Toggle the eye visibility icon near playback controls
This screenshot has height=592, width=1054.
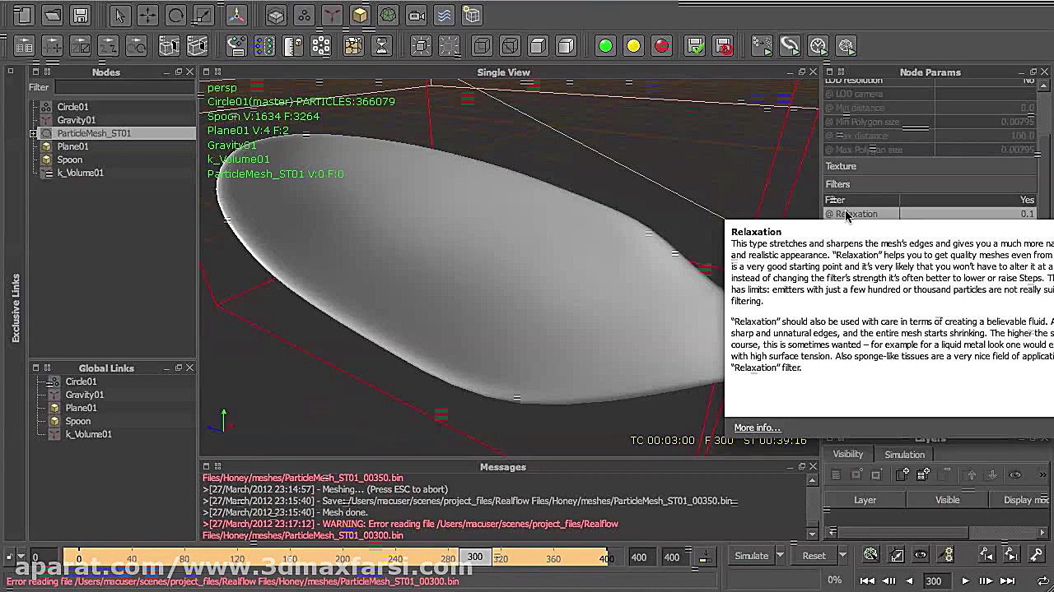coord(921,555)
